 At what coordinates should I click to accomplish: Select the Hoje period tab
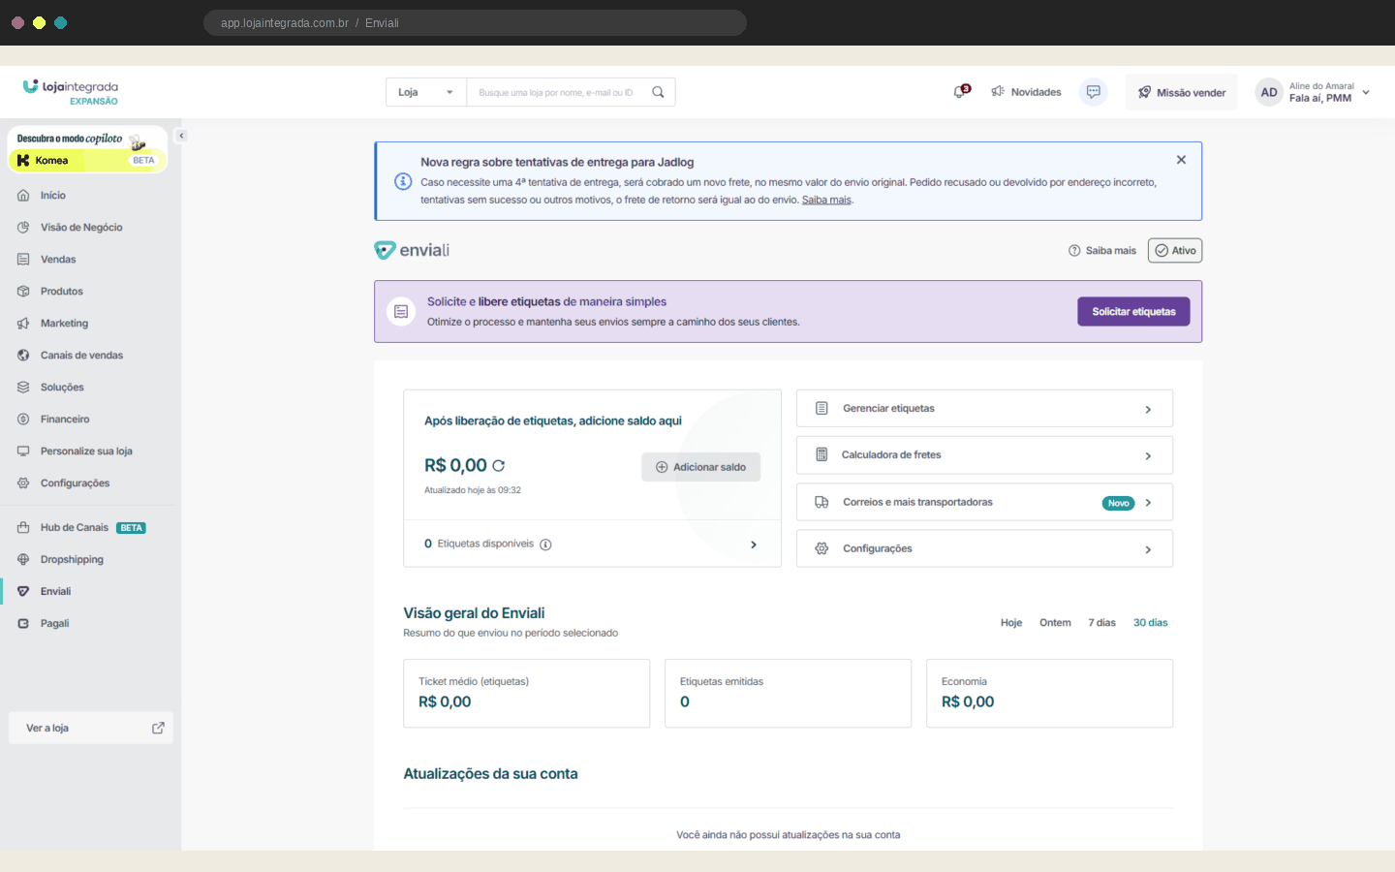click(x=1011, y=623)
